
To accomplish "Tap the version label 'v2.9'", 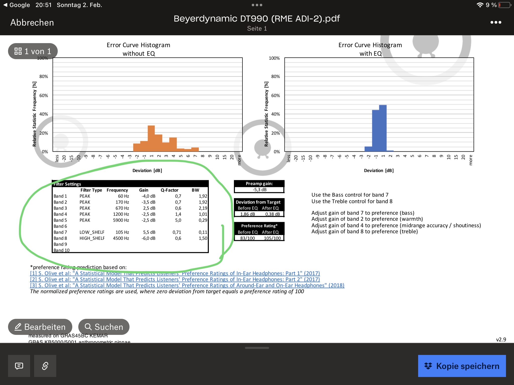I will 501,340.
